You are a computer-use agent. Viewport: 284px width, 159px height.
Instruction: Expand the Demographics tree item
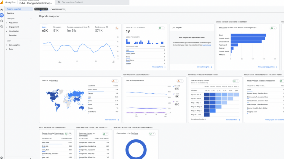coord(7,45)
